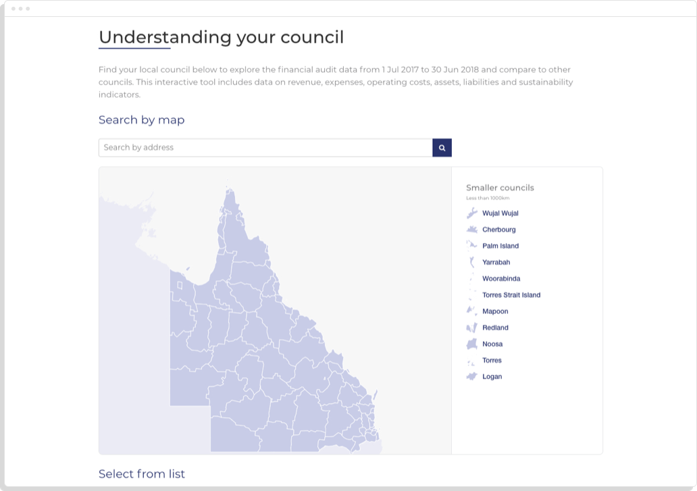The height and width of the screenshot is (491, 697).
Task: Click the Yarrabah council shape icon
Action: [471, 261]
